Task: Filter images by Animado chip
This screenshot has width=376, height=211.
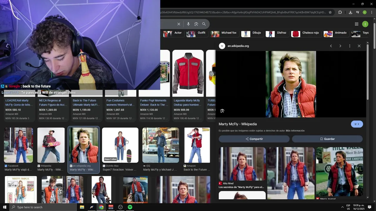Action: pos(336,33)
